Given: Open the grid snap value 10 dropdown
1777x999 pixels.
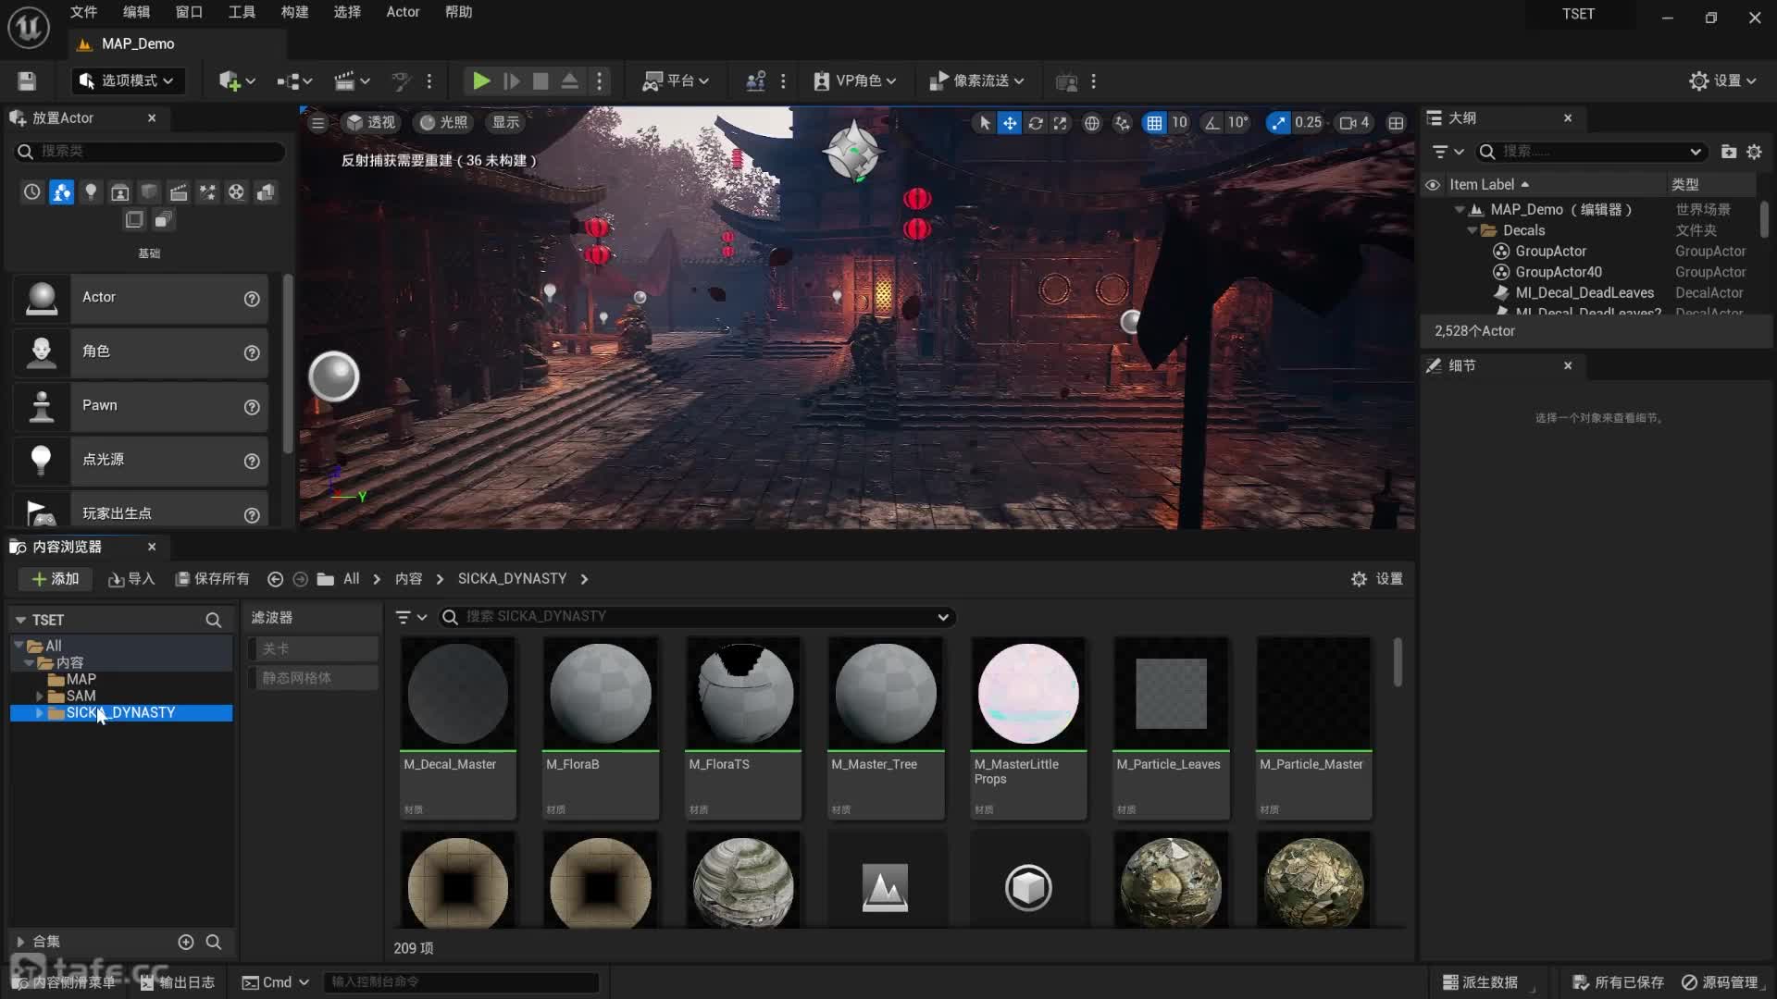Looking at the screenshot, I should click(1179, 122).
